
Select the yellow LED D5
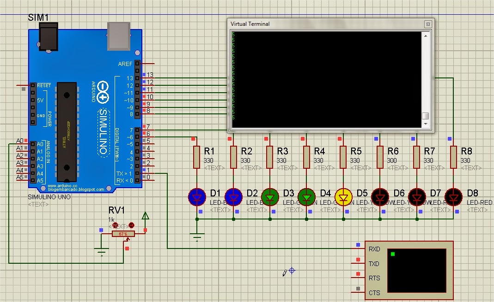[x=343, y=197]
